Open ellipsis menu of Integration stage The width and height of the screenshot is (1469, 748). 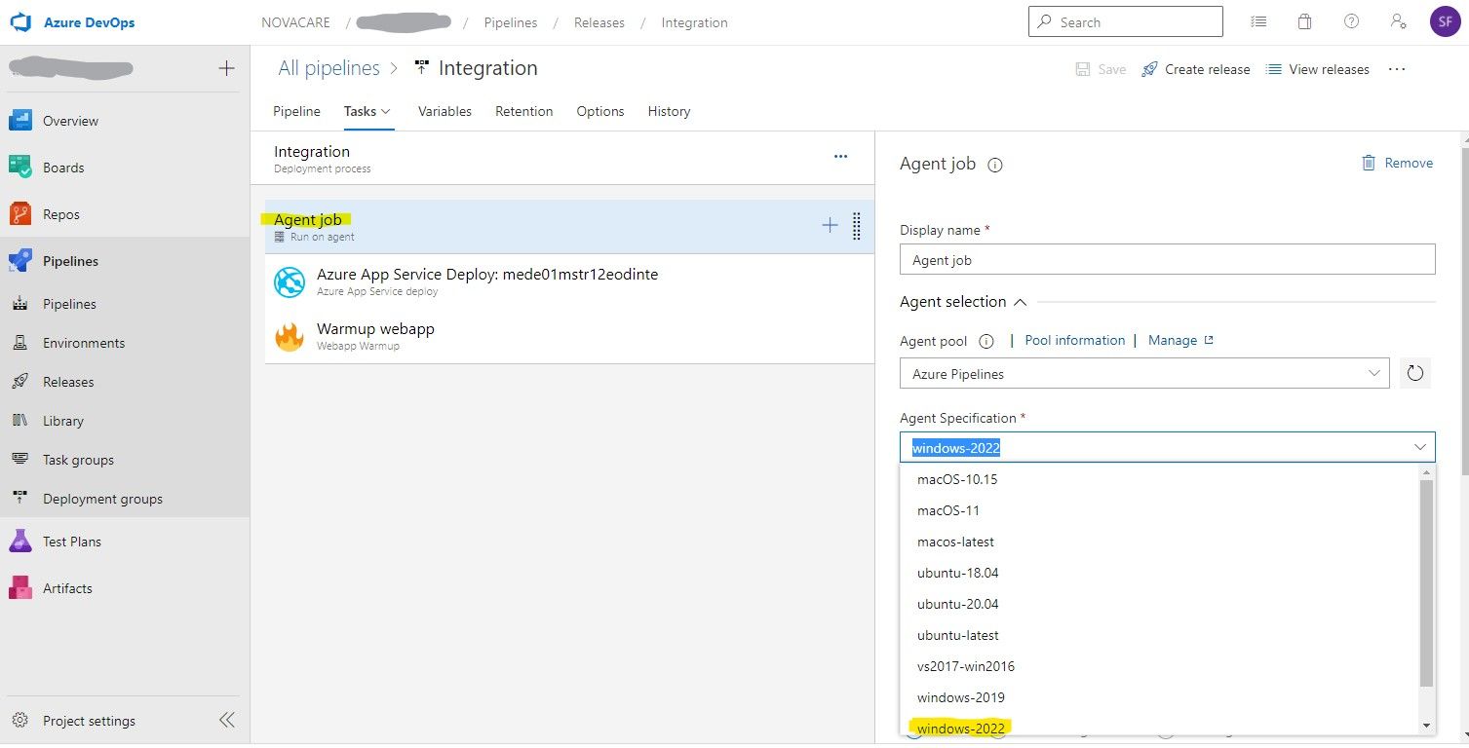pyautogui.click(x=840, y=157)
